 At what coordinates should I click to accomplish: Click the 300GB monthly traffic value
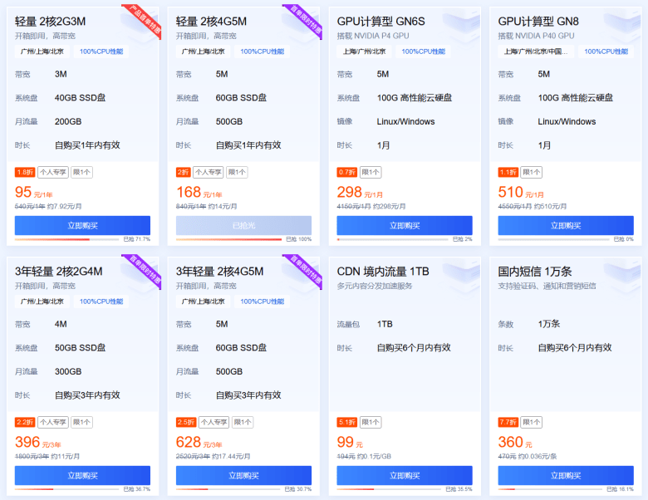[x=68, y=371]
